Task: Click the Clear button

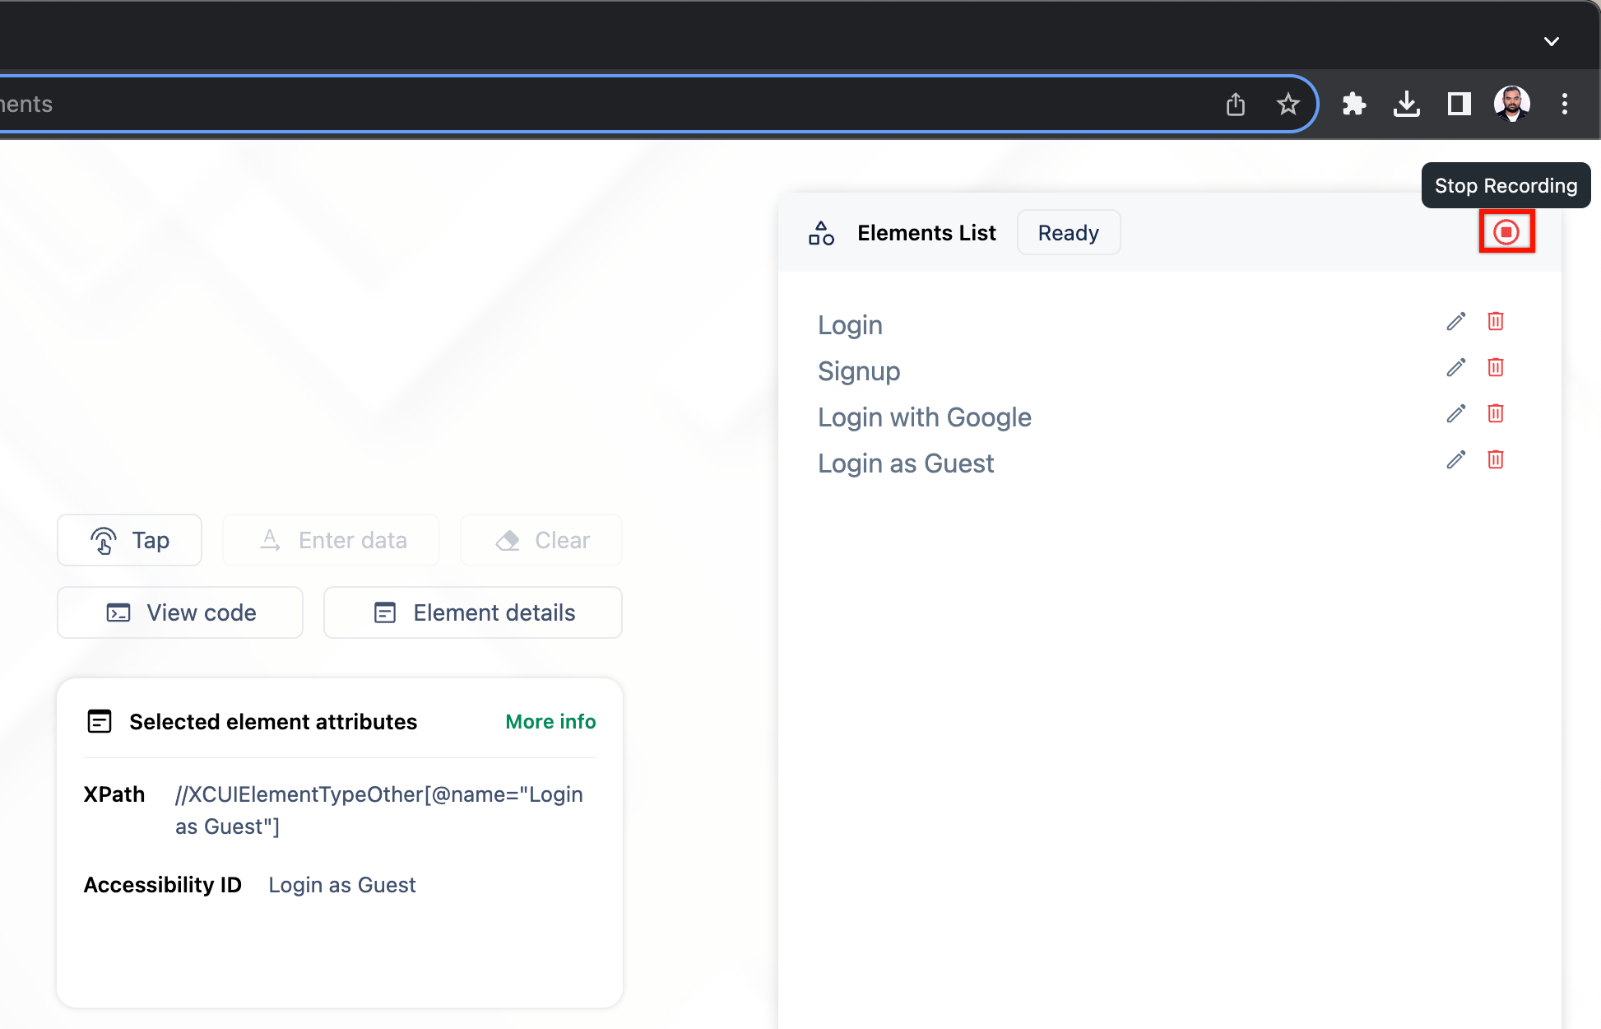Action: (541, 540)
